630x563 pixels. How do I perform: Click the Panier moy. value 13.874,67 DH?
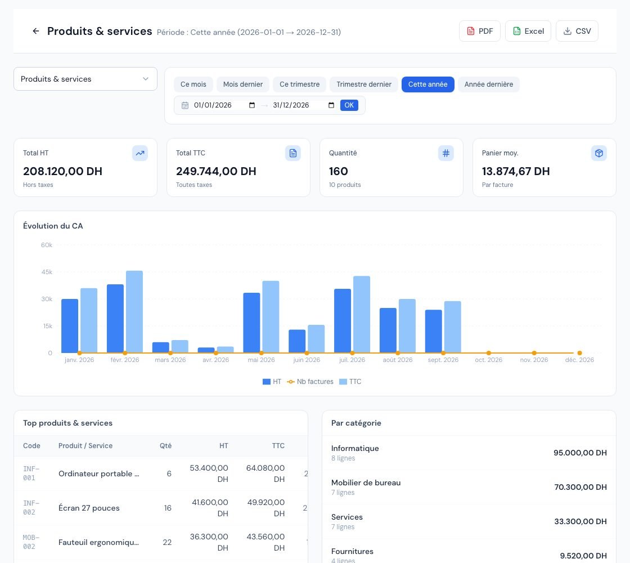click(516, 171)
